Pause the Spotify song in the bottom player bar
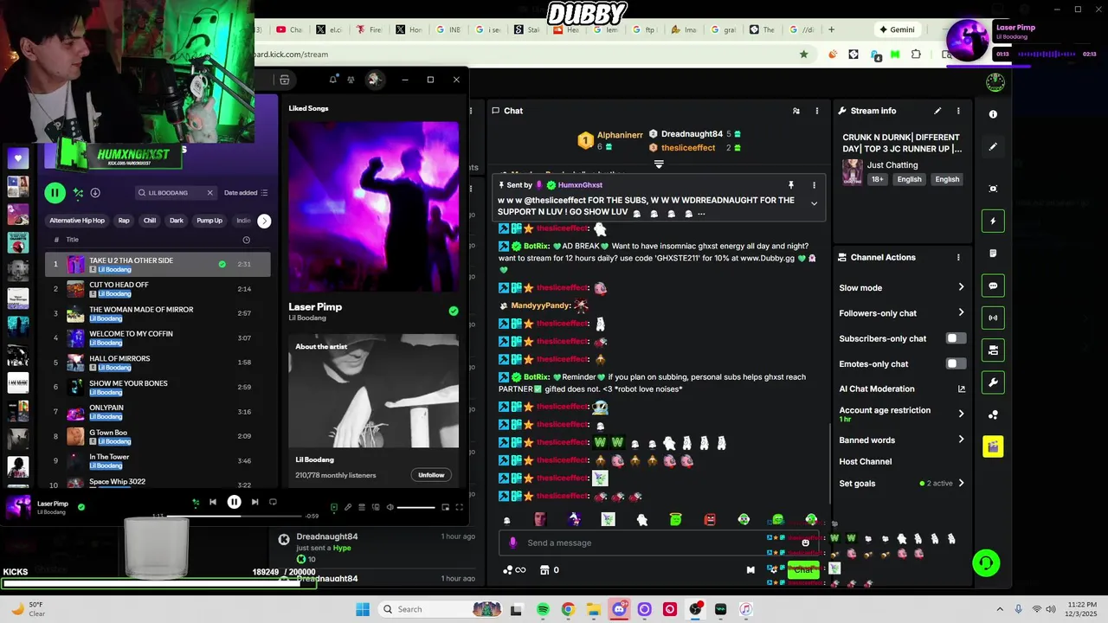1108x623 pixels. [234, 502]
